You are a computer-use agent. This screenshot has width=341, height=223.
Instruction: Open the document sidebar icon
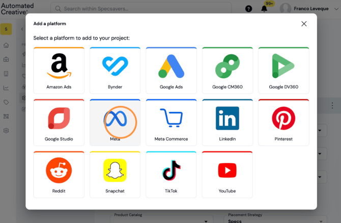[6, 74]
